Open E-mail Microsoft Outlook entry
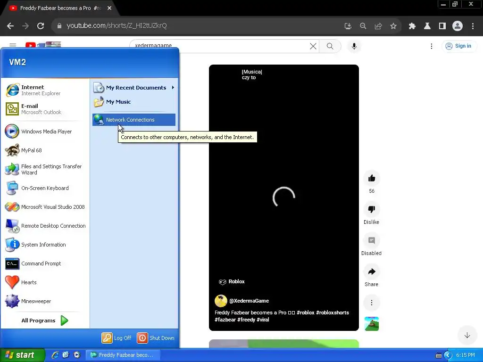The image size is (483, 362). [45, 109]
